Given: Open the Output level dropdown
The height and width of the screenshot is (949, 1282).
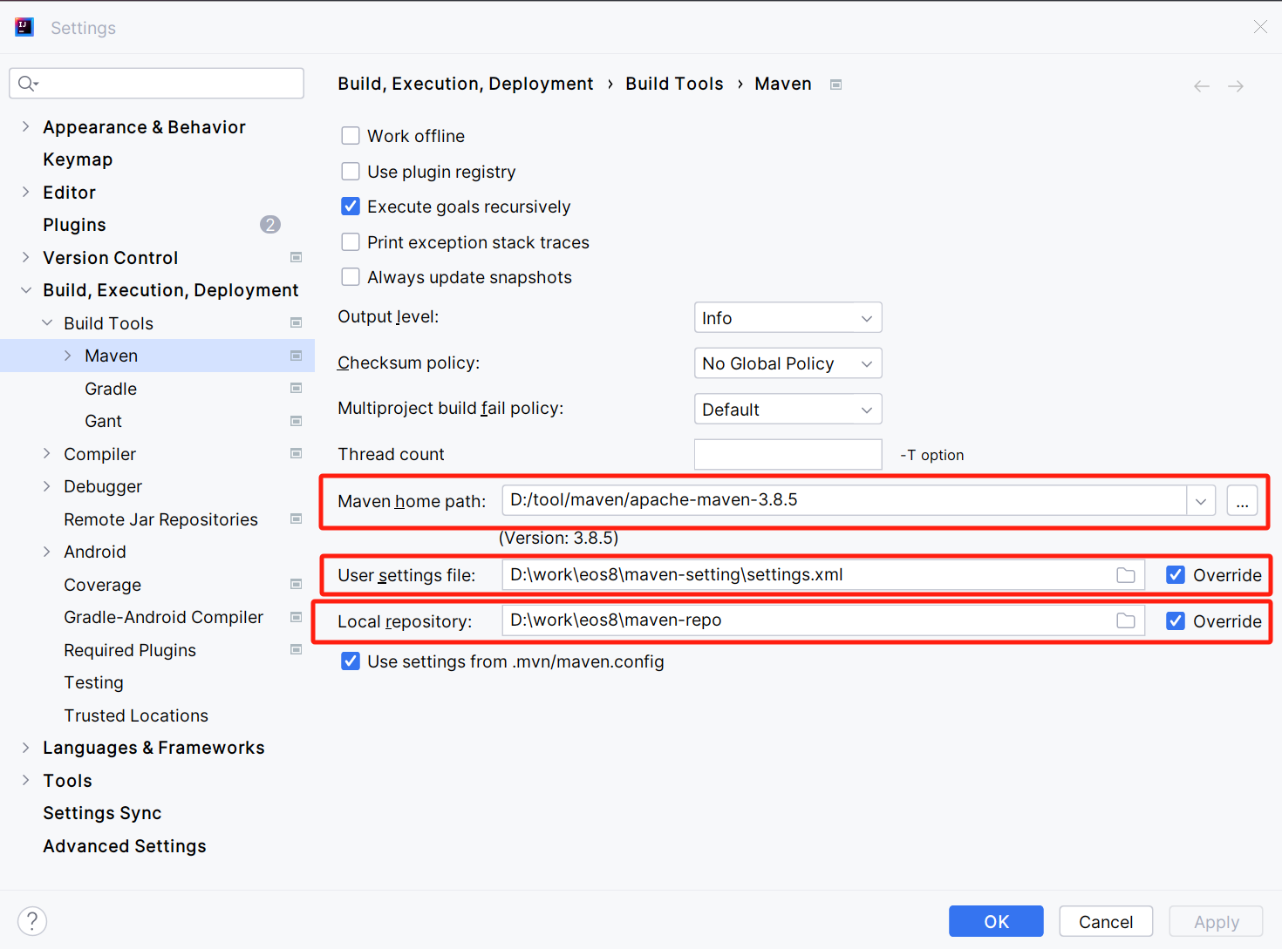Looking at the screenshot, I should click(x=788, y=318).
